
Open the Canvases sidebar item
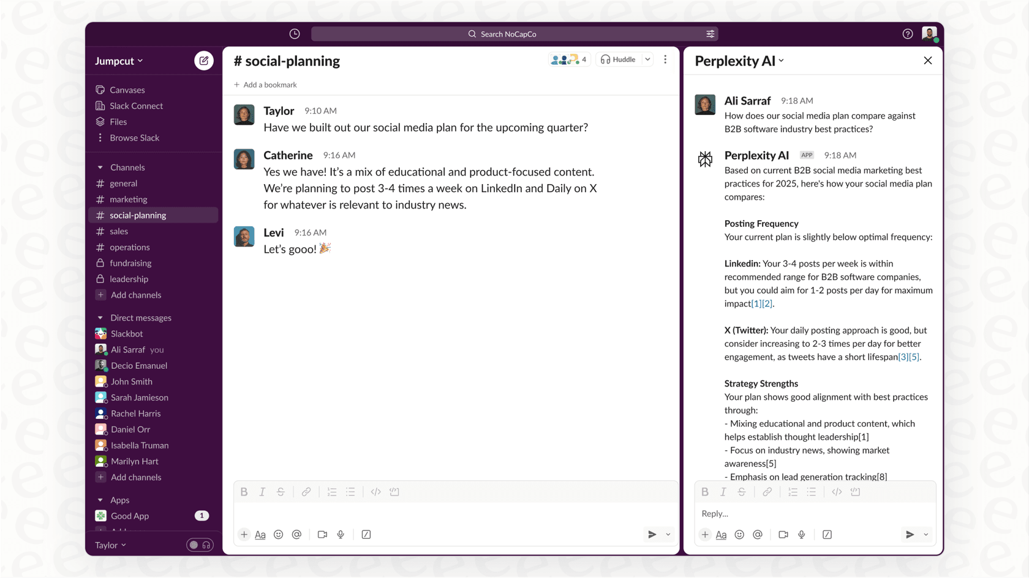[127, 89]
